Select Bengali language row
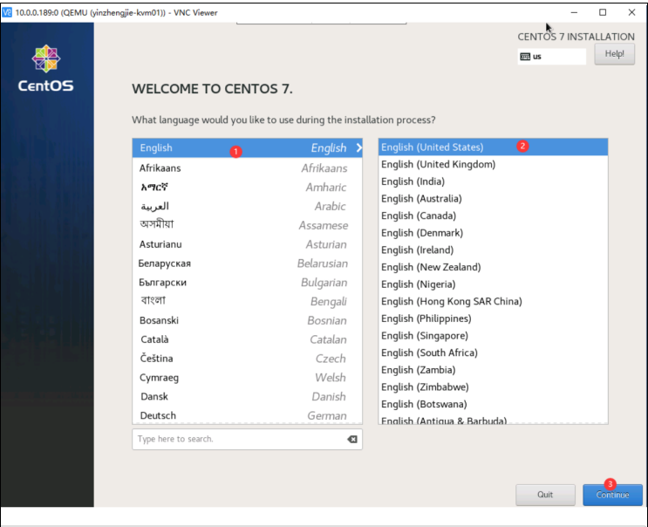The image size is (648, 527). (247, 301)
